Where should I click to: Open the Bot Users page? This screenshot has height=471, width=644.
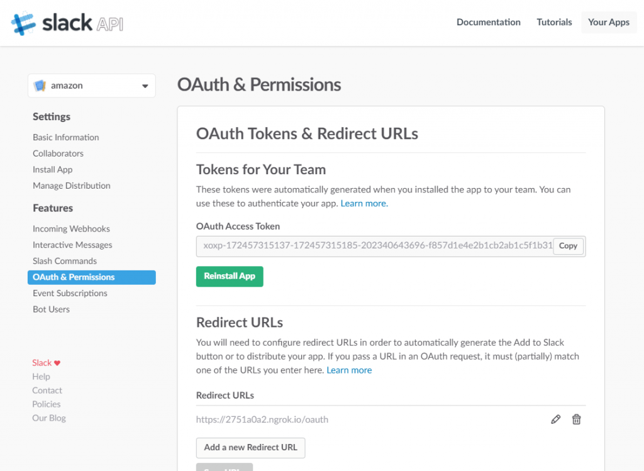(x=51, y=309)
